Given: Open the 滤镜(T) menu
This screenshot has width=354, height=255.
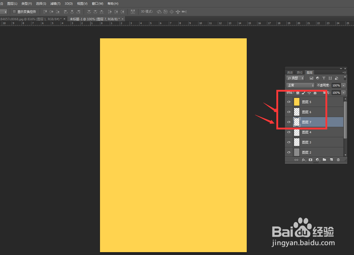Looking at the screenshot, I should [55, 4].
